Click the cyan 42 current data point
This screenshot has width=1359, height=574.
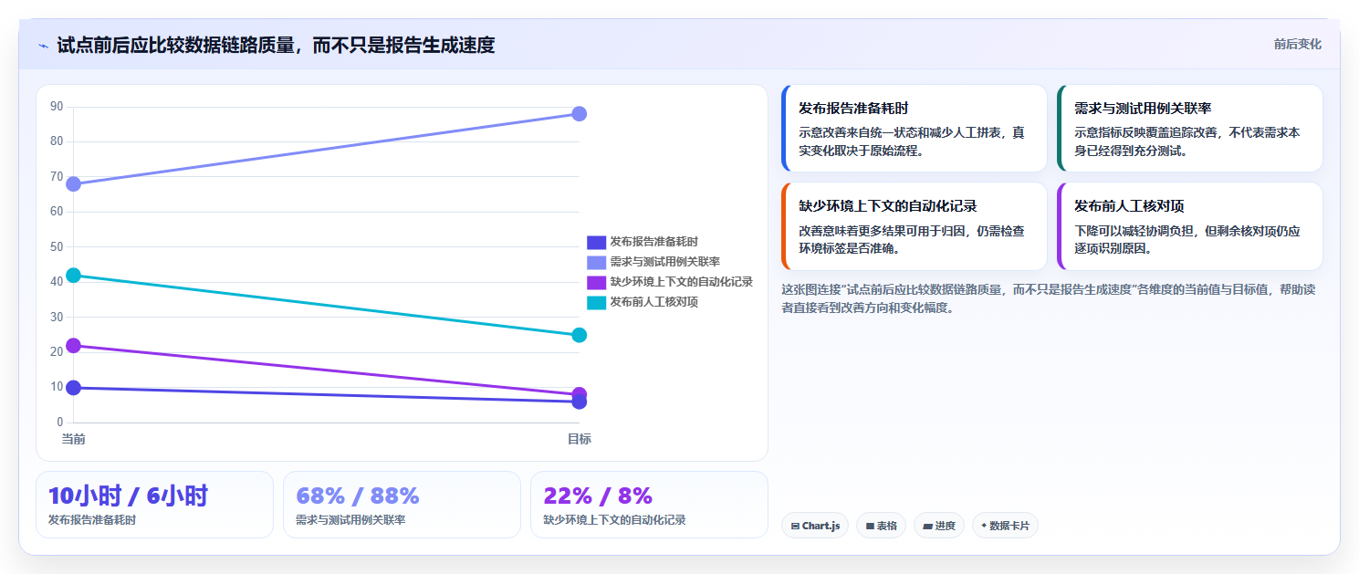(73, 275)
